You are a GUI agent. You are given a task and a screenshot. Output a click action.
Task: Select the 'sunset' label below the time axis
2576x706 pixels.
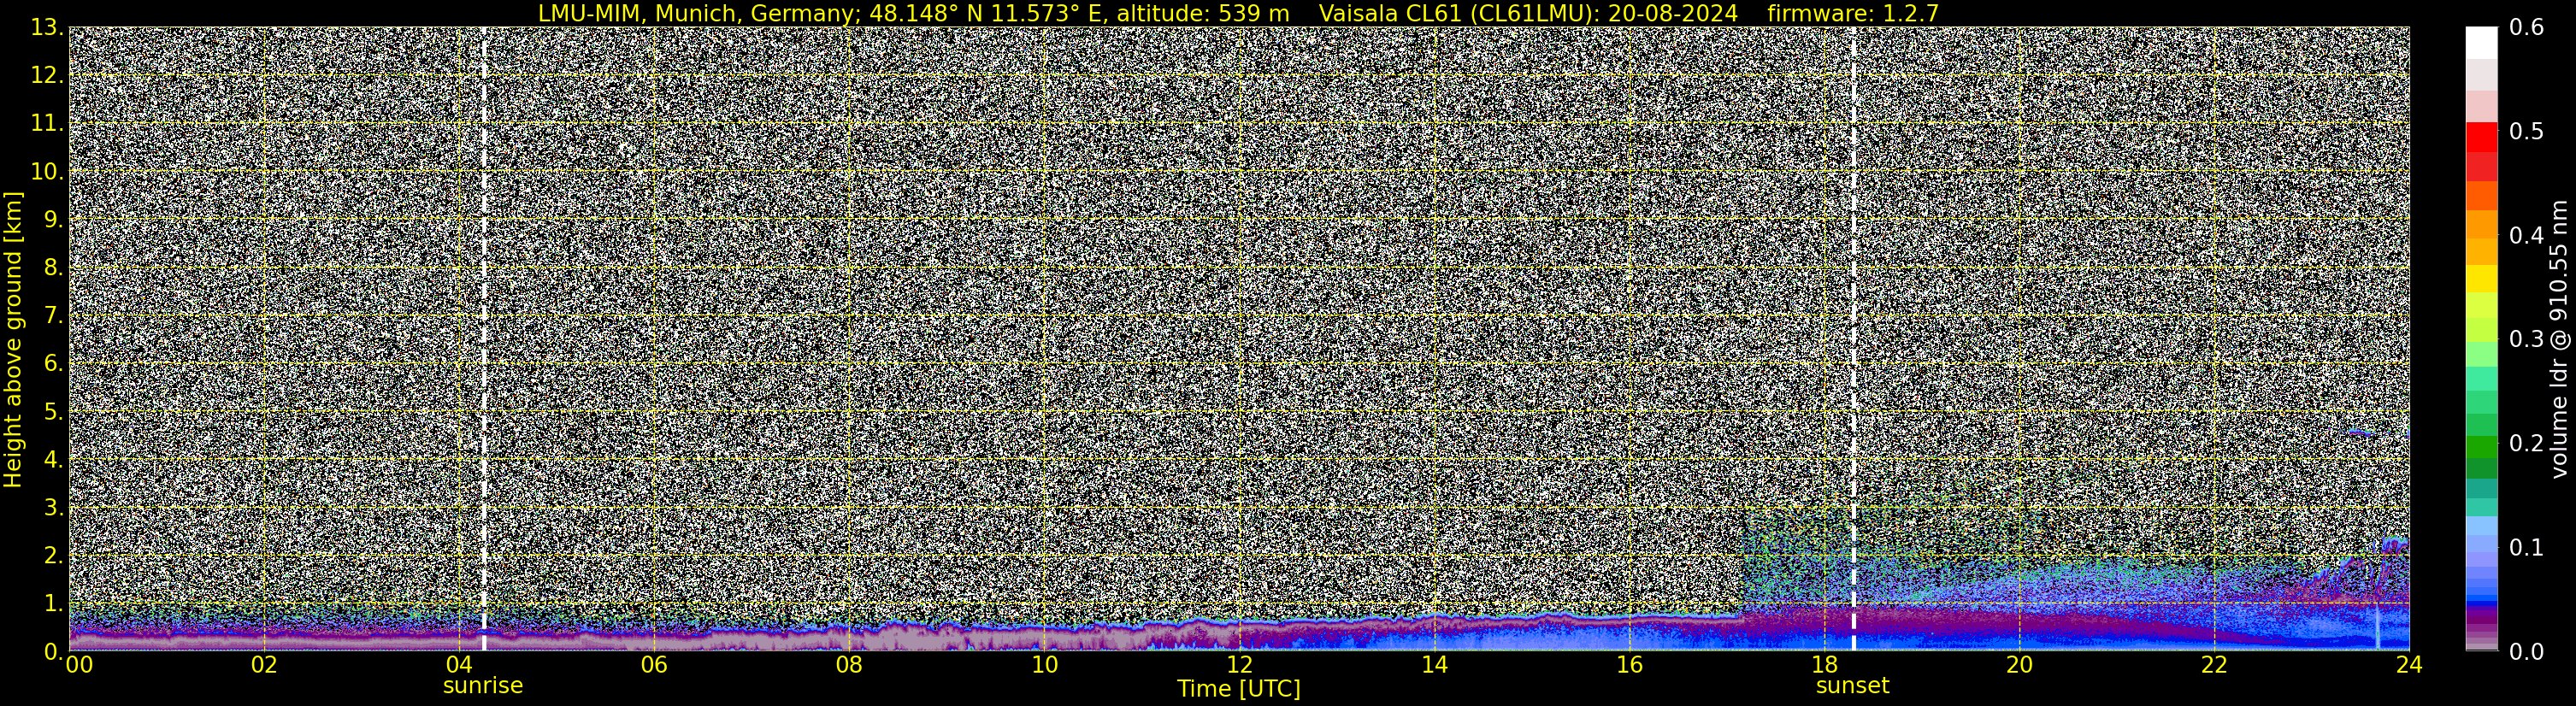(1853, 686)
